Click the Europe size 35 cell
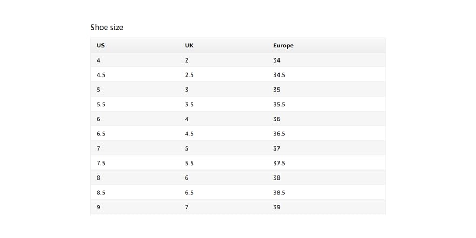476x238 pixels. (277, 90)
